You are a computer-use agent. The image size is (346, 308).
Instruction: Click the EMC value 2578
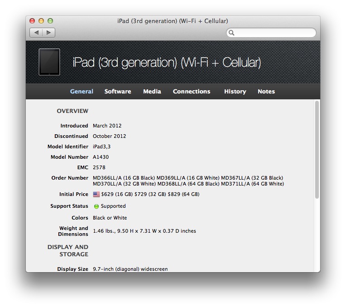coord(99,167)
